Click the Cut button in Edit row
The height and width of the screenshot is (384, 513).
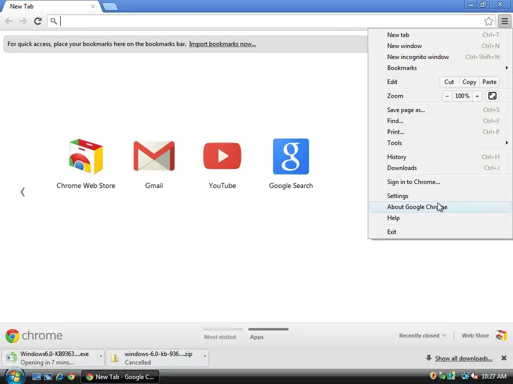pos(449,82)
